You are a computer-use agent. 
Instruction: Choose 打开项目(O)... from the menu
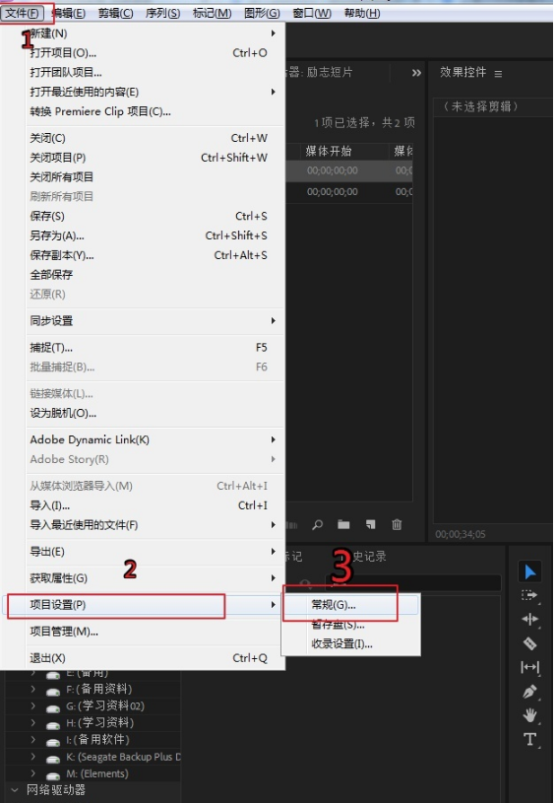[x=154, y=53]
